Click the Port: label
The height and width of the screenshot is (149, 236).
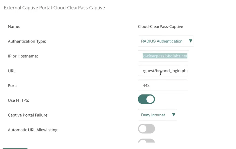point(13,85)
